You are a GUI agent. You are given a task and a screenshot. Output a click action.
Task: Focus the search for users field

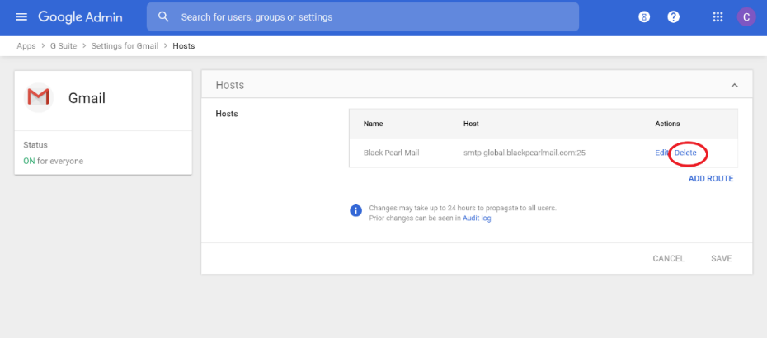pos(363,17)
